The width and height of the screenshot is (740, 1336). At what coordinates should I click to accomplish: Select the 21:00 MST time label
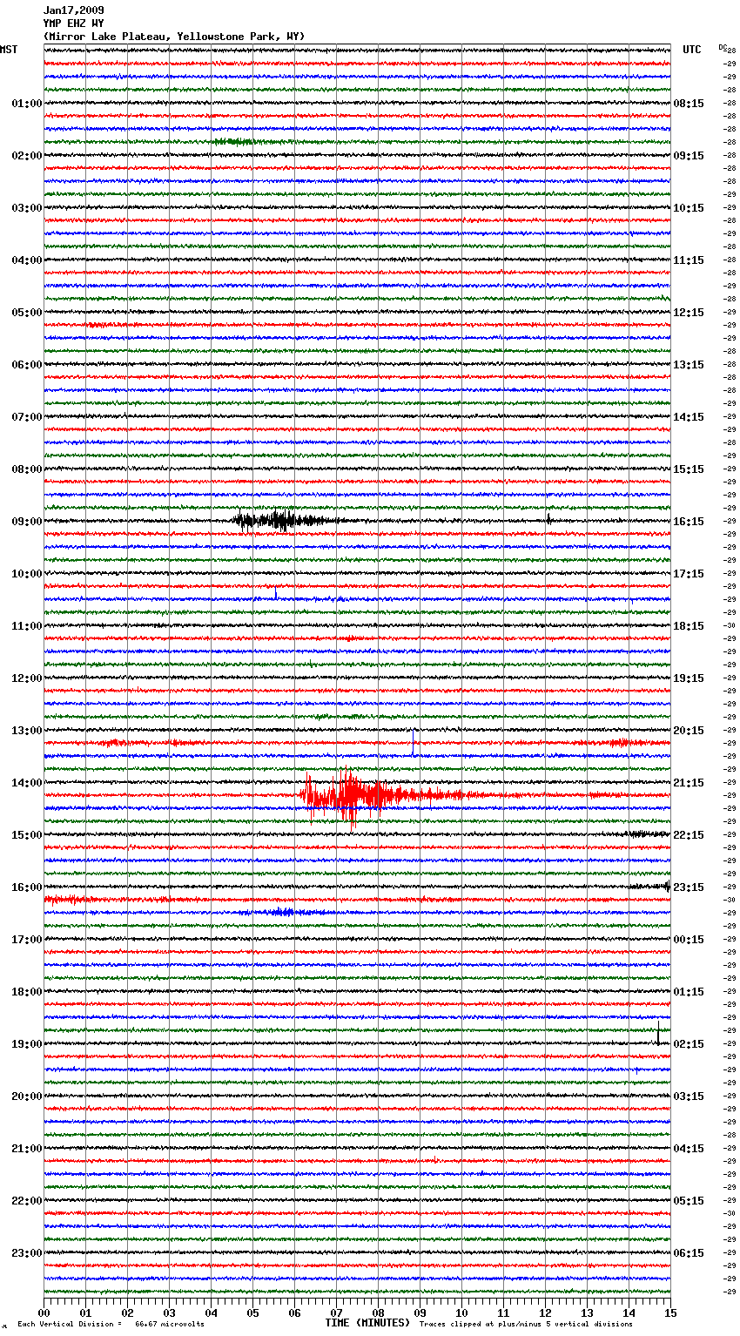26,1149
